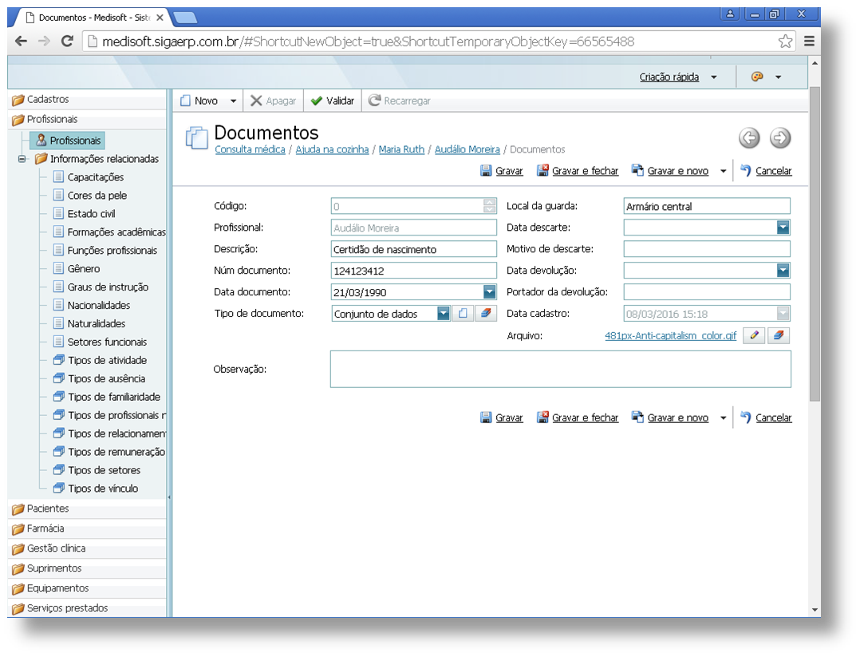
Task: Open the Gênero item
Action: (83, 268)
